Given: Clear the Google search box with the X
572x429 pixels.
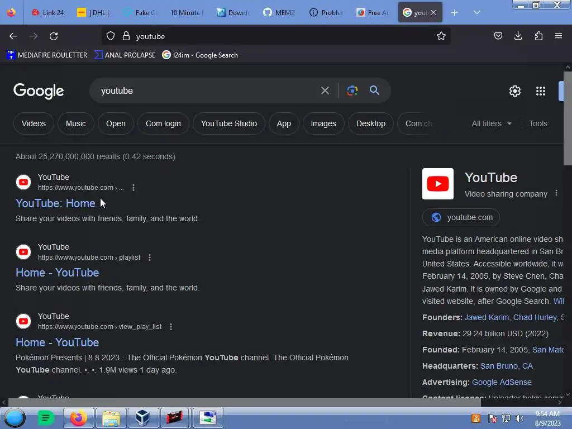Looking at the screenshot, I should (x=325, y=90).
